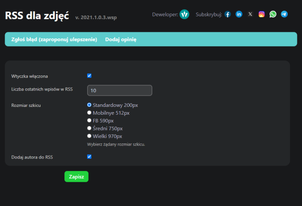Focus the "Liczba ostatnich wpisów w RSS" field
302x206 pixels.
120,91
